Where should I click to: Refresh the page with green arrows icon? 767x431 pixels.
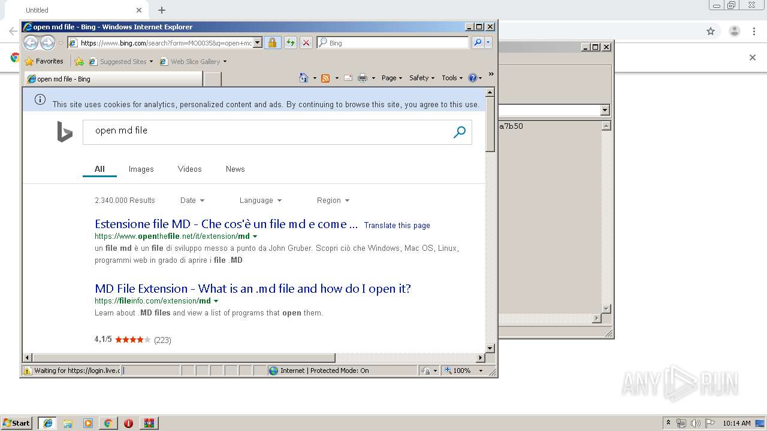coord(290,43)
